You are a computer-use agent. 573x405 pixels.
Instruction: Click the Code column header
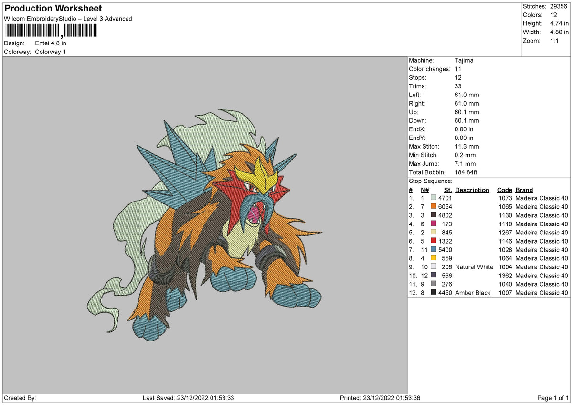pos(504,190)
